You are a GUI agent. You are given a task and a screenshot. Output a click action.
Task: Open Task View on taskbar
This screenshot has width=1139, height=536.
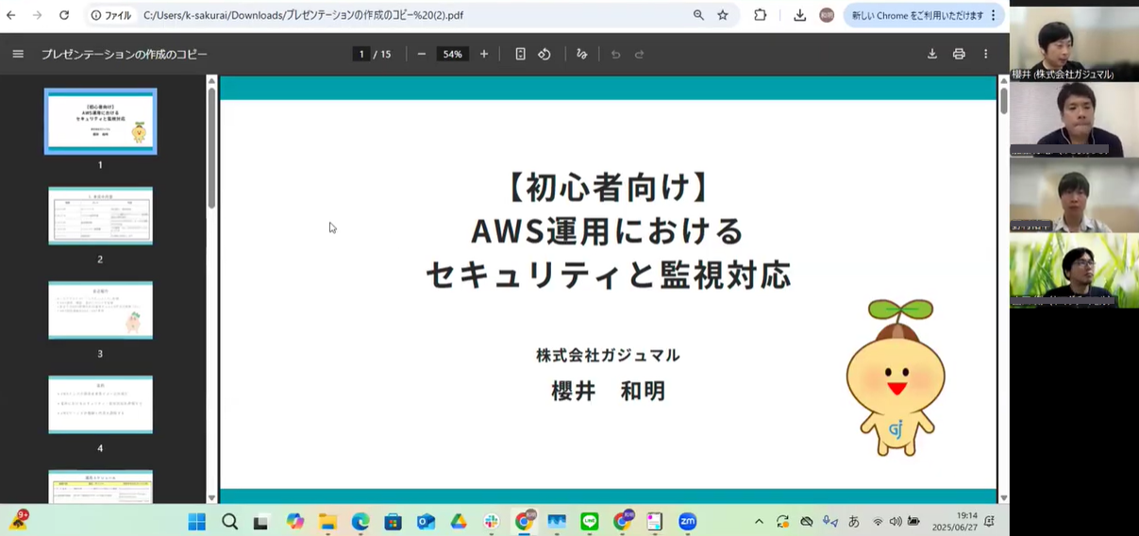click(261, 522)
